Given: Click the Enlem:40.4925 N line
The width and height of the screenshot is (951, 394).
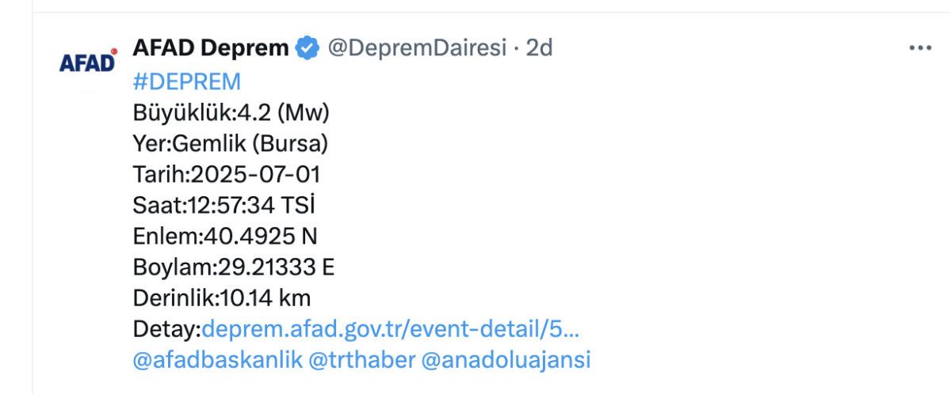Looking at the screenshot, I should (x=225, y=237).
